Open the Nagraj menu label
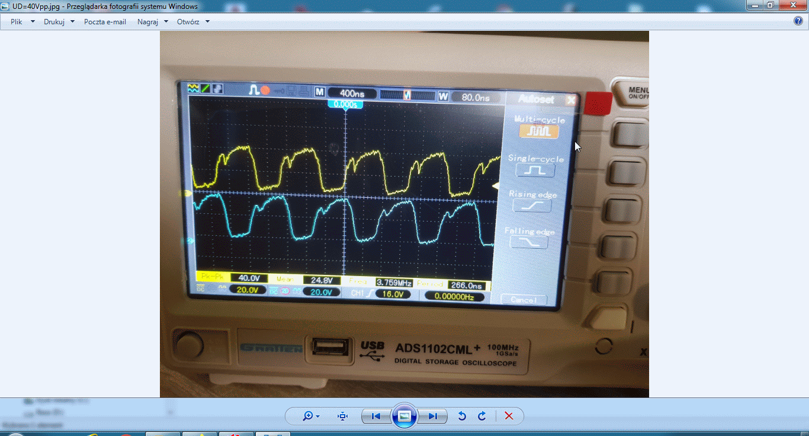Image resolution: width=809 pixels, height=436 pixels. tap(147, 22)
